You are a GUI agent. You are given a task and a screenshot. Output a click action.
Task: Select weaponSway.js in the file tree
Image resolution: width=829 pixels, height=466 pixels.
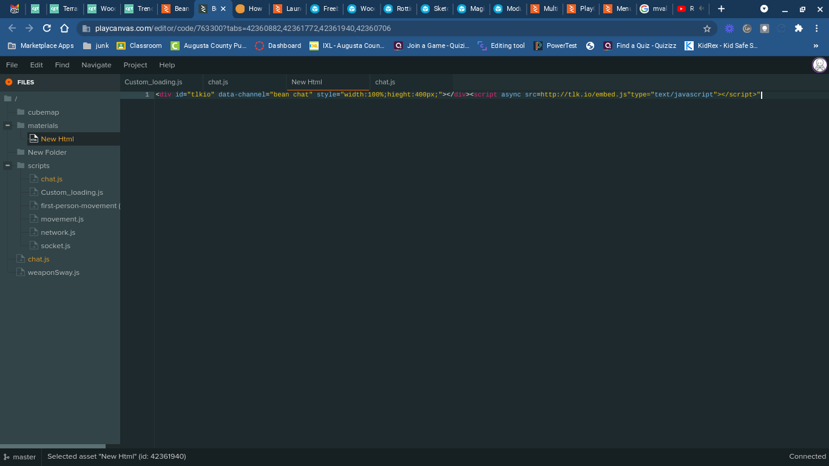[x=53, y=272]
